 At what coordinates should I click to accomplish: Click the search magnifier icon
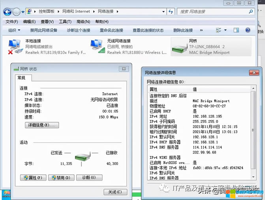coord(251,11)
